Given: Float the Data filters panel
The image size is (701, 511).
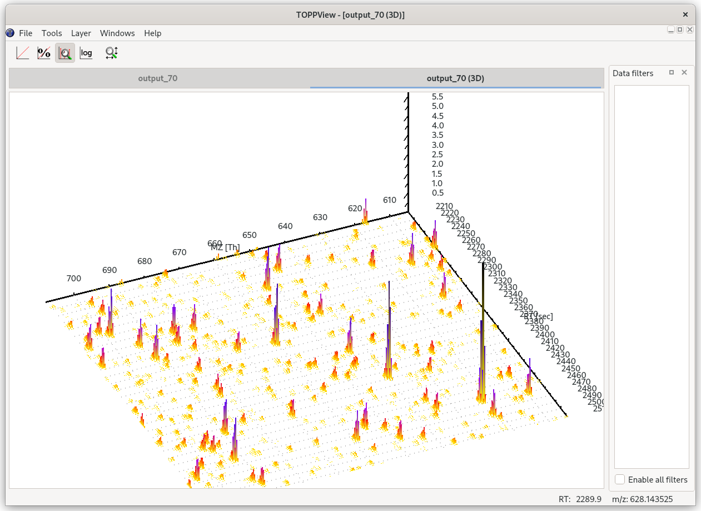Looking at the screenshot, I should [672, 73].
